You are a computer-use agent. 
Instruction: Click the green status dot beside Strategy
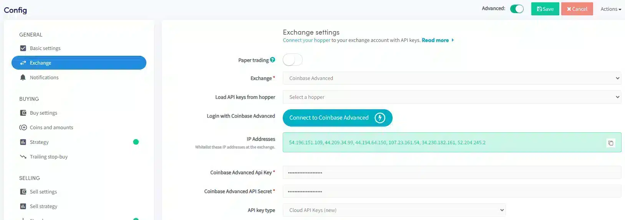(x=136, y=142)
